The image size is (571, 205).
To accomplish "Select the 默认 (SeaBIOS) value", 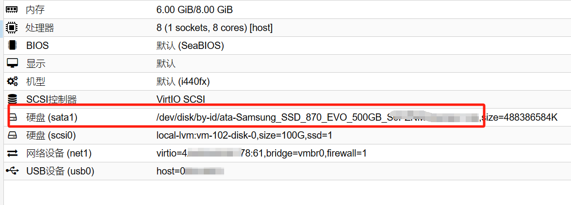I will click(x=190, y=46).
